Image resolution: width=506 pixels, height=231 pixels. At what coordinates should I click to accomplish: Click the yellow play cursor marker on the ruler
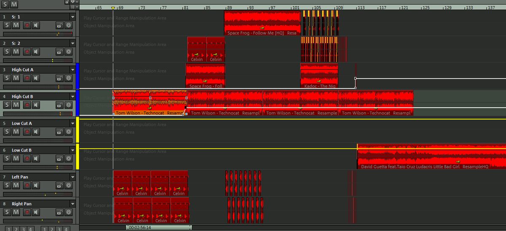pos(113,8)
